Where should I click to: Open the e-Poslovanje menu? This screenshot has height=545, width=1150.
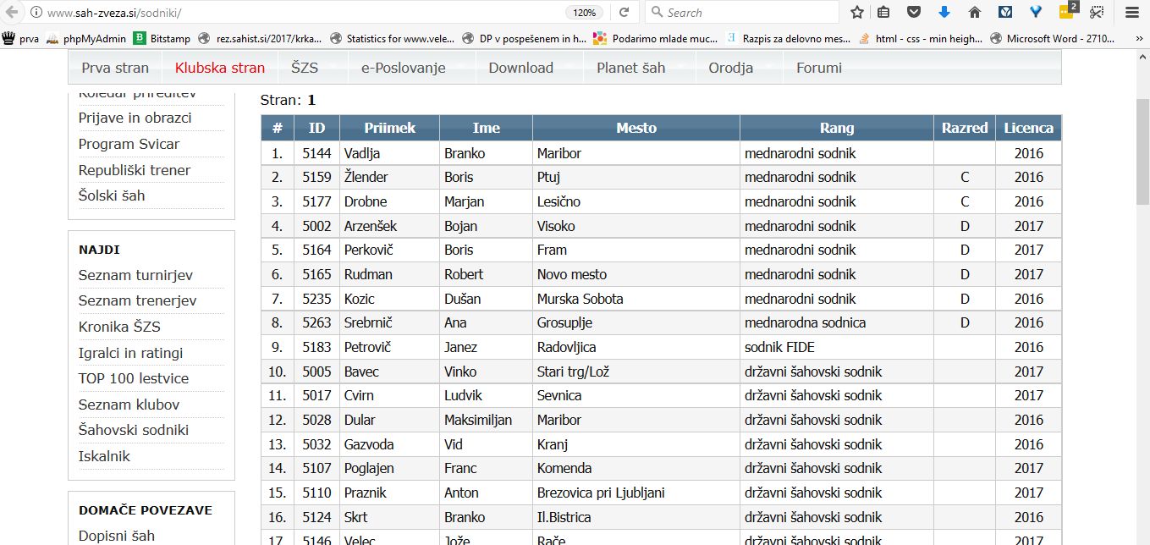403,68
